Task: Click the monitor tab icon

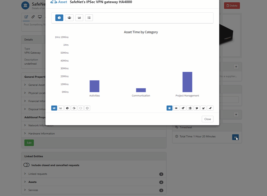Action: point(40,17)
